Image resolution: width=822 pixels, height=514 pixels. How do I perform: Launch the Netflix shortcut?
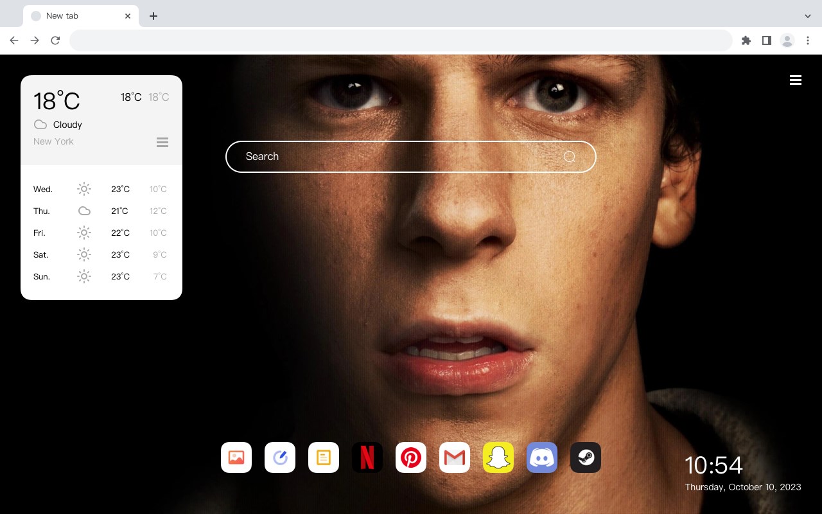[x=367, y=457]
